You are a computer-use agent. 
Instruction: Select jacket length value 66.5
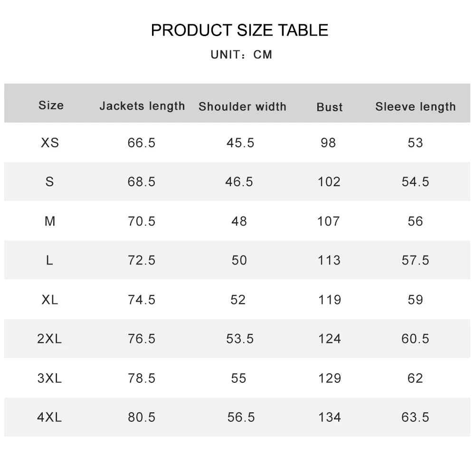pyautogui.click(x=142, y=142)
